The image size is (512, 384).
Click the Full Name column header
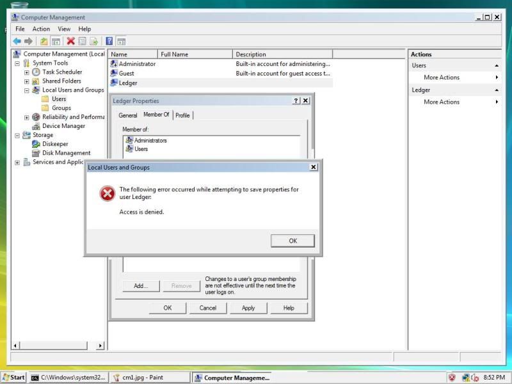point(195,54)
